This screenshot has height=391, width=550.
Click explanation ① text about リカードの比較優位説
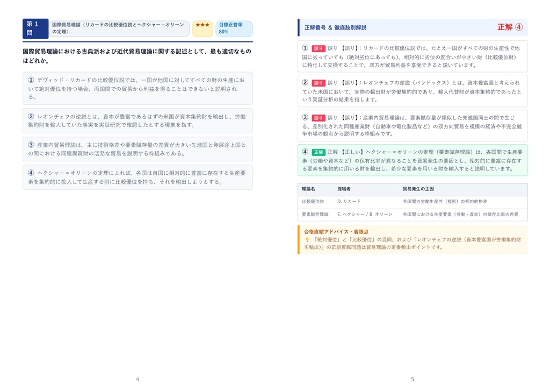tap(412, 56)
